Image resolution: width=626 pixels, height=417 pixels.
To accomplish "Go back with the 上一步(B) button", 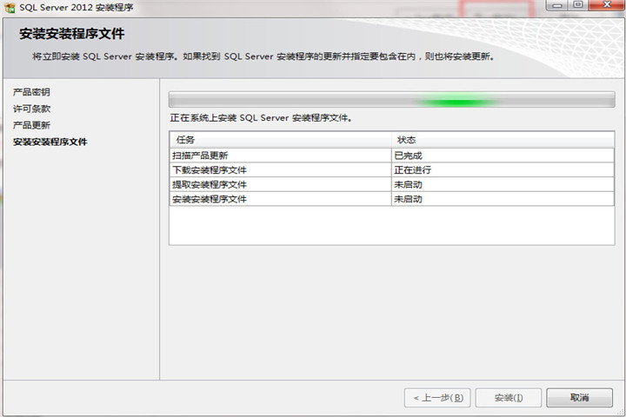I will coord(437,397).
